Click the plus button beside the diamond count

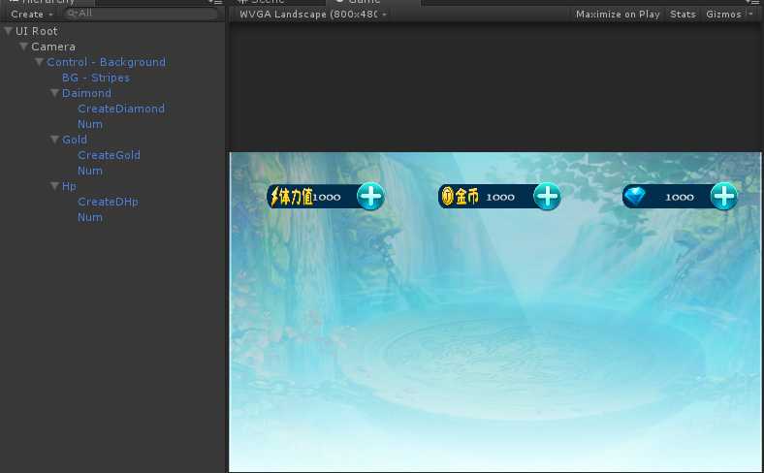[723, 197]
